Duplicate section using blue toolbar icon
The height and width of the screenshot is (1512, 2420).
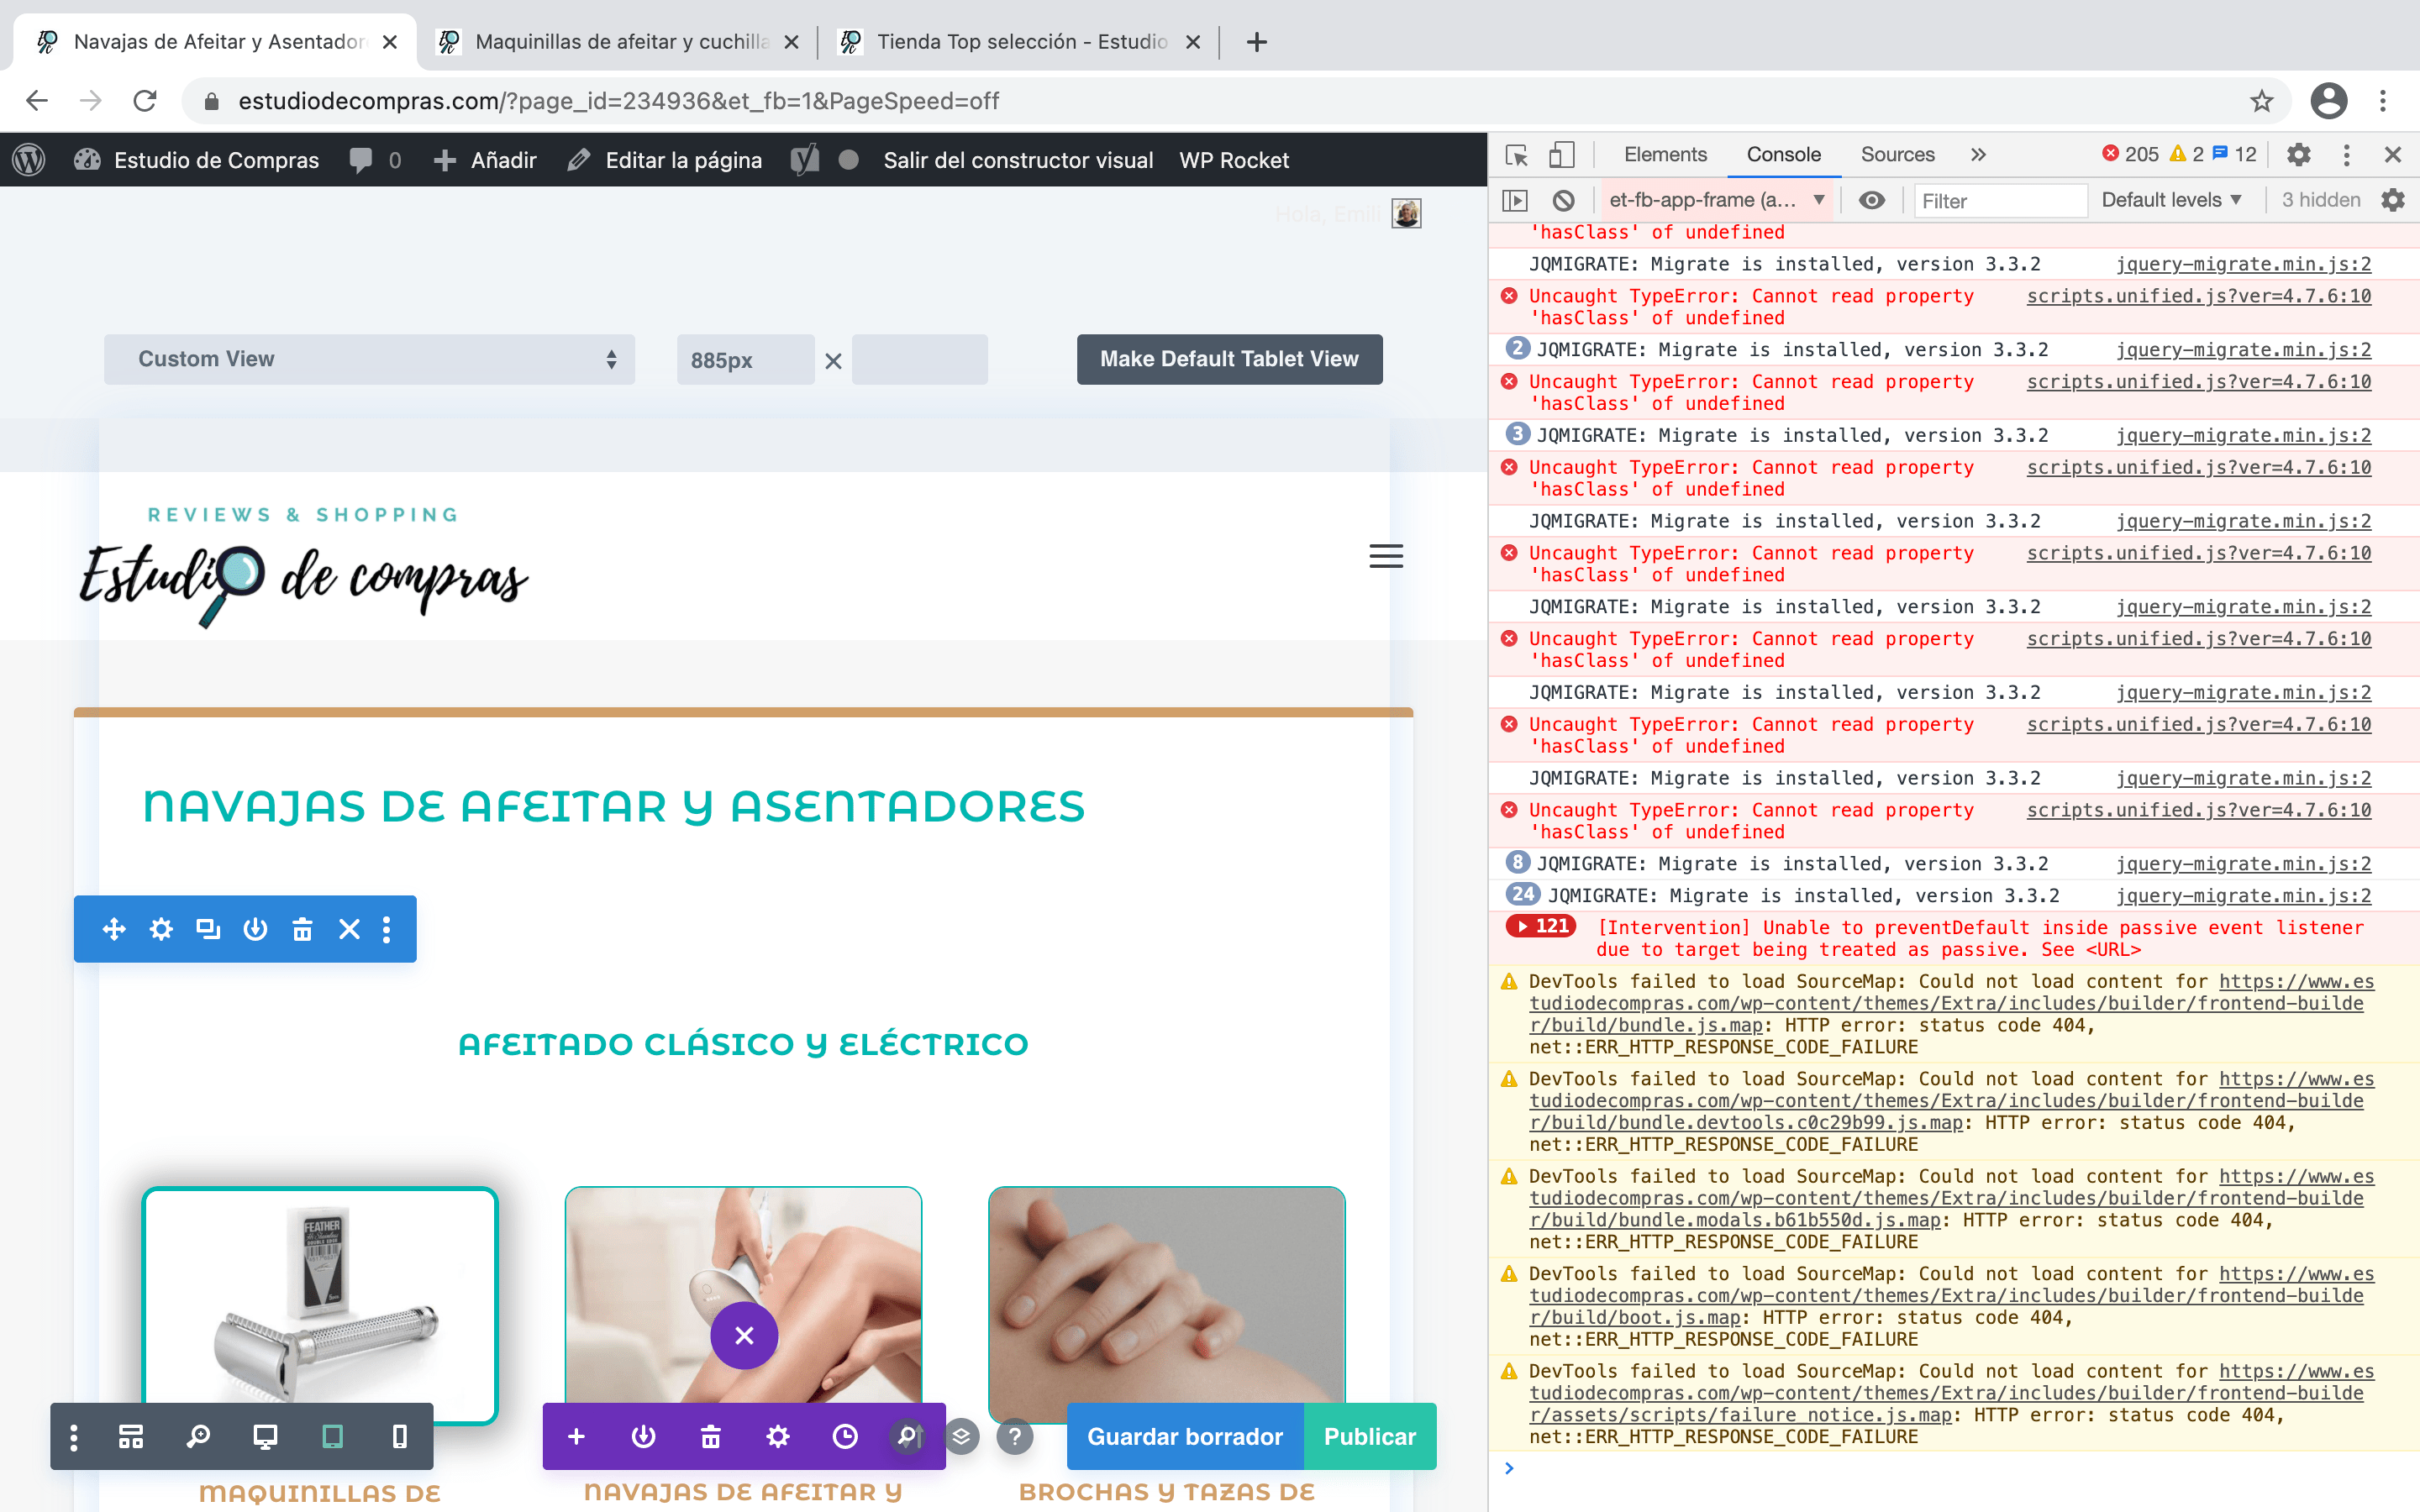pos(208,929)
